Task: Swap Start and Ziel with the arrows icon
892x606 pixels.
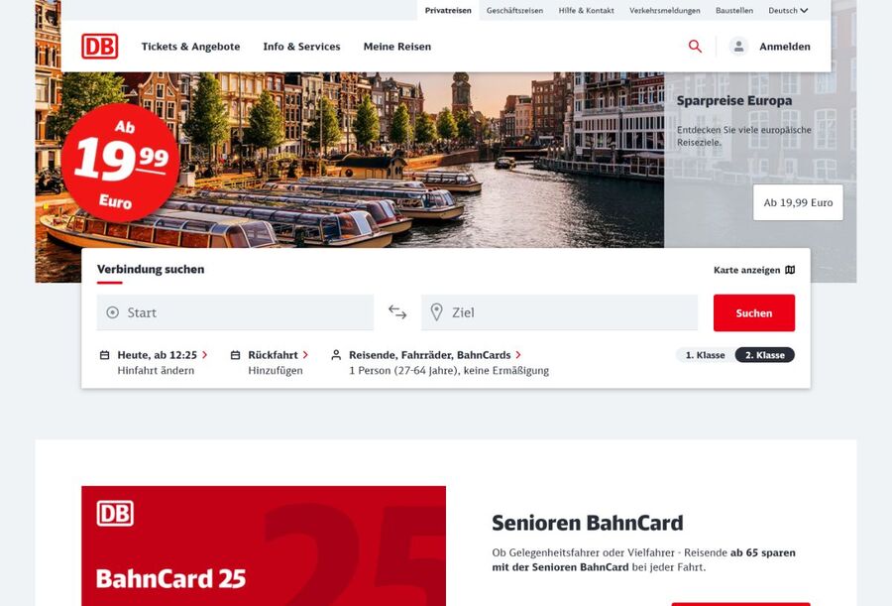Action: [397, 312]
